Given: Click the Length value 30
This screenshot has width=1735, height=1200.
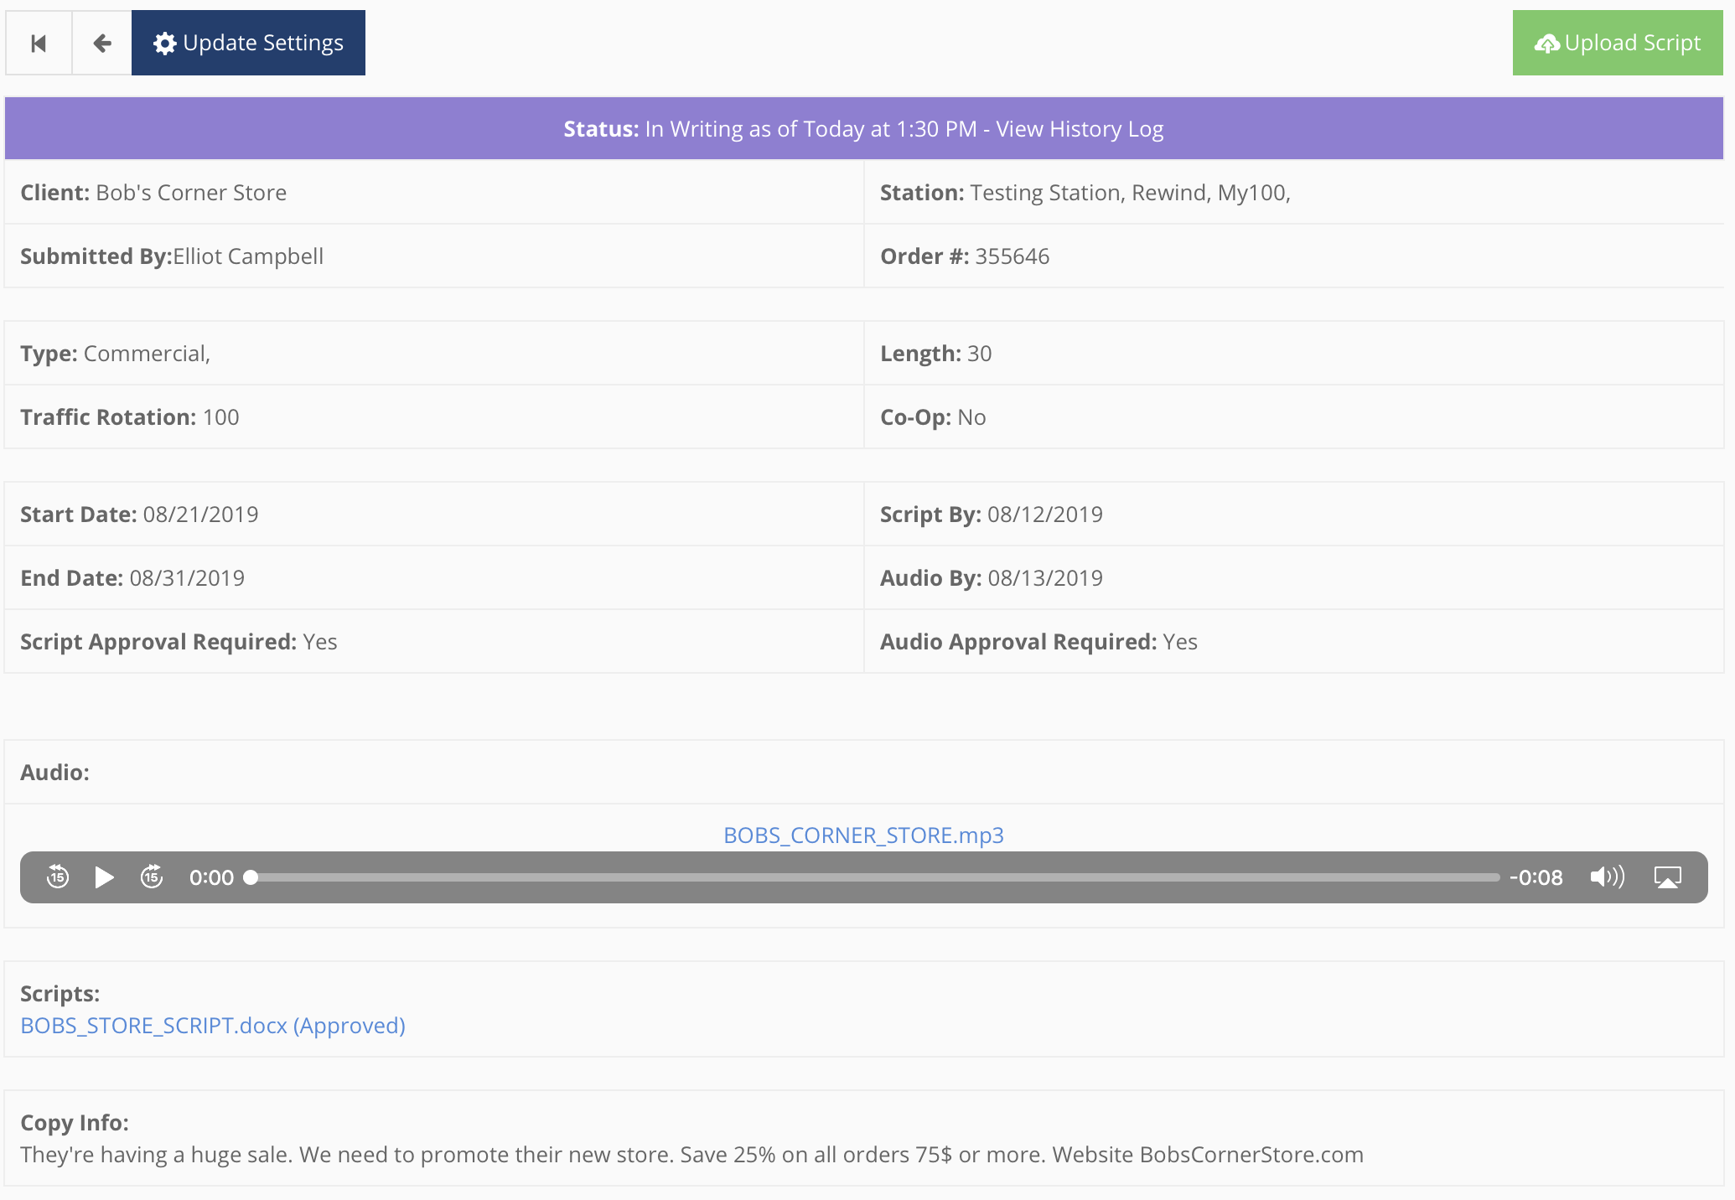Looking at the screenshot, I should [x=979, y=354].
